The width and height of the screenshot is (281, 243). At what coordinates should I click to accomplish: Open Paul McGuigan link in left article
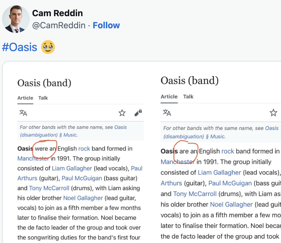point(82,178)
